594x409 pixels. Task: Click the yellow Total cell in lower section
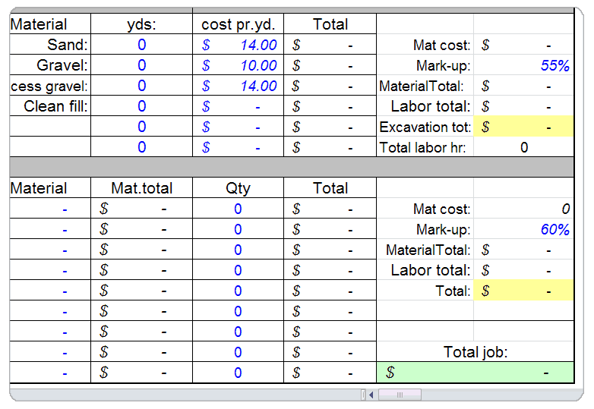[x=523, y=291]
